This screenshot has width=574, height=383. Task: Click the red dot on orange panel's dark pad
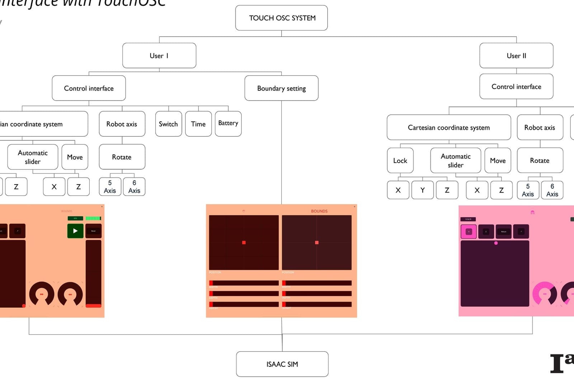[x=24, y=306]
